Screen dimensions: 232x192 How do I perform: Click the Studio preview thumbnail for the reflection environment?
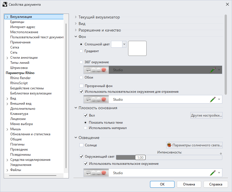point(96,99)
